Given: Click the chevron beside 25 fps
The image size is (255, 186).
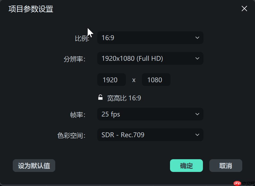Looking at the screenshot, I should (x=197, y=114).
